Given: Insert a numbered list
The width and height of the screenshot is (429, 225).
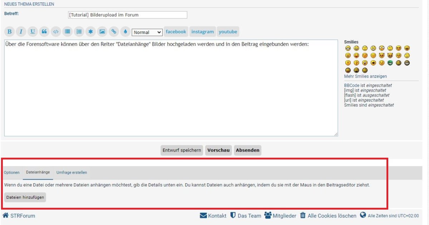Looking at the screenshot, I should click(x=79, y=32).
